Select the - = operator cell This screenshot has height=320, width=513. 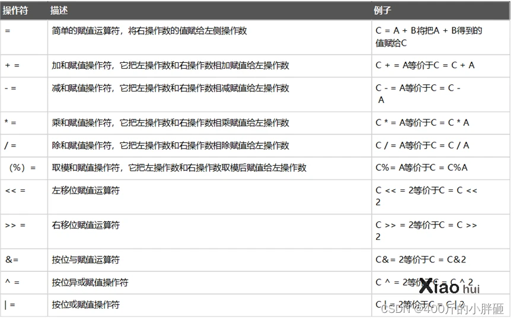click(x=10, y=88)
